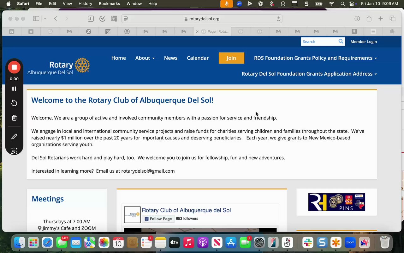Screen dimensions: 404x253
Task: Open the Wi-Fi menu in the menu bar
Action: click(331, 4)
